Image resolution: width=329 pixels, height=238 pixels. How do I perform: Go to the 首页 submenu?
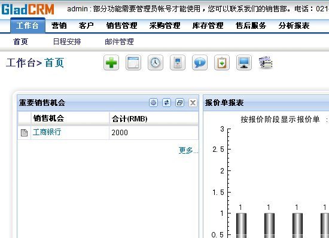click(20, 41)
